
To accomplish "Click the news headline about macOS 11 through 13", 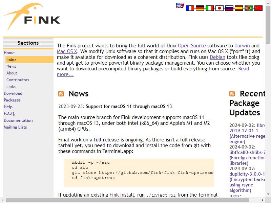I will (x=129, y=106).
